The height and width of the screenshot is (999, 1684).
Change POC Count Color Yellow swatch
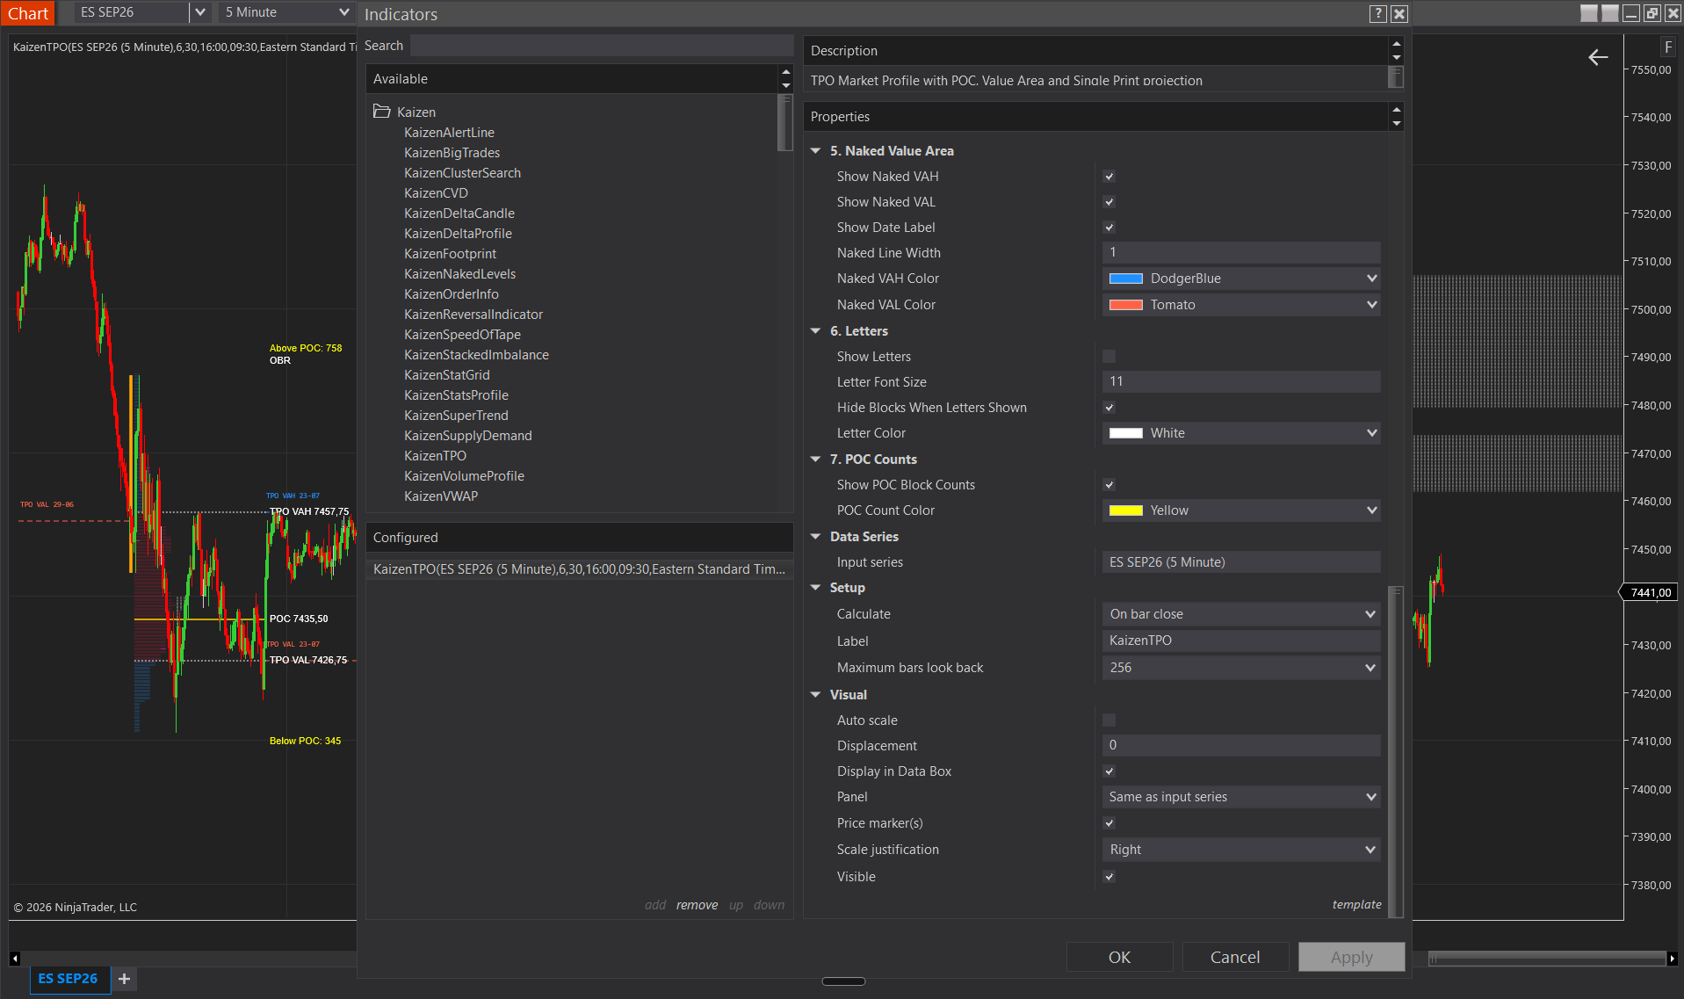click(1125, 510)
